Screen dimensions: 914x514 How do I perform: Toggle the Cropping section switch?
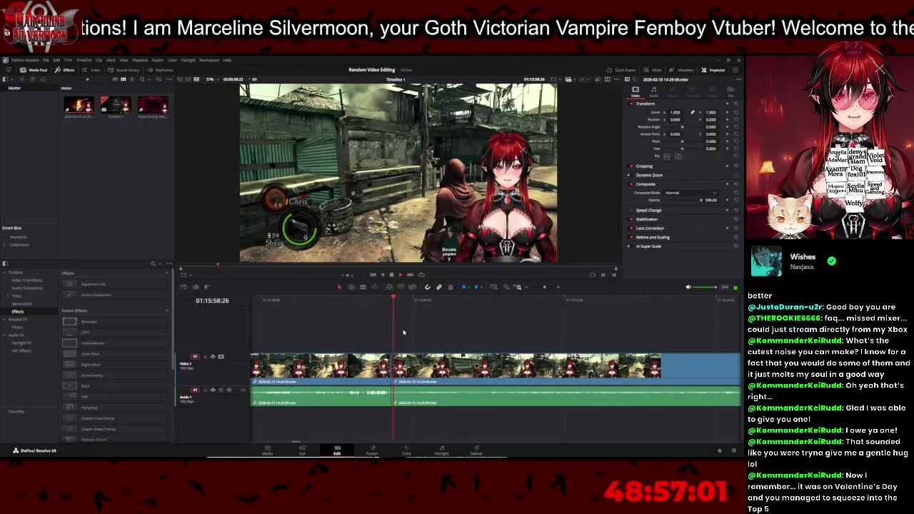click(x=630, y=166)
